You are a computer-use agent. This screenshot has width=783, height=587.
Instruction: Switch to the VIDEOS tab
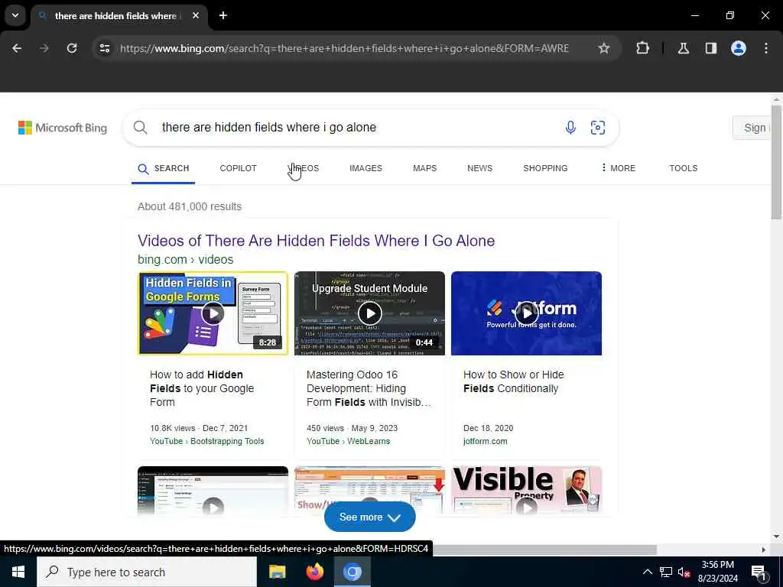pos(303,168)
